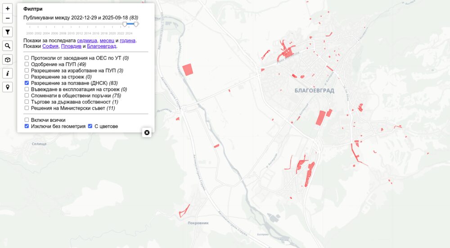The image size is (450, 248).
Task: Uncheck Изключи без геометрия
Action: point(27,126)
